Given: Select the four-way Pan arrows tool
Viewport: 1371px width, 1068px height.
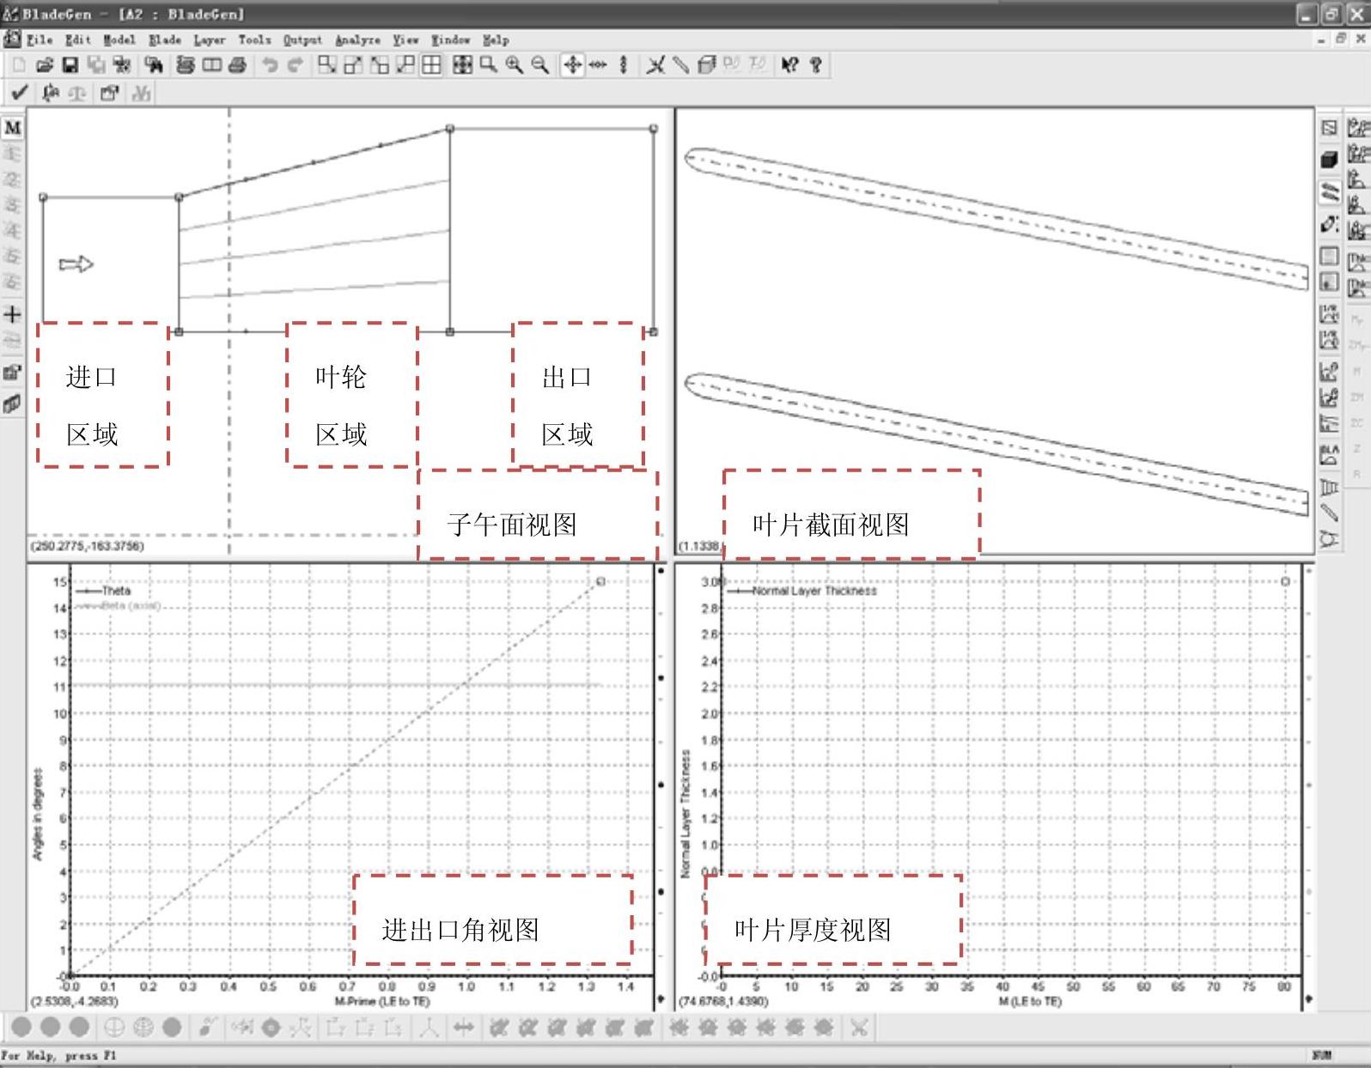Looking at the screenshot, I should [572, 65].
